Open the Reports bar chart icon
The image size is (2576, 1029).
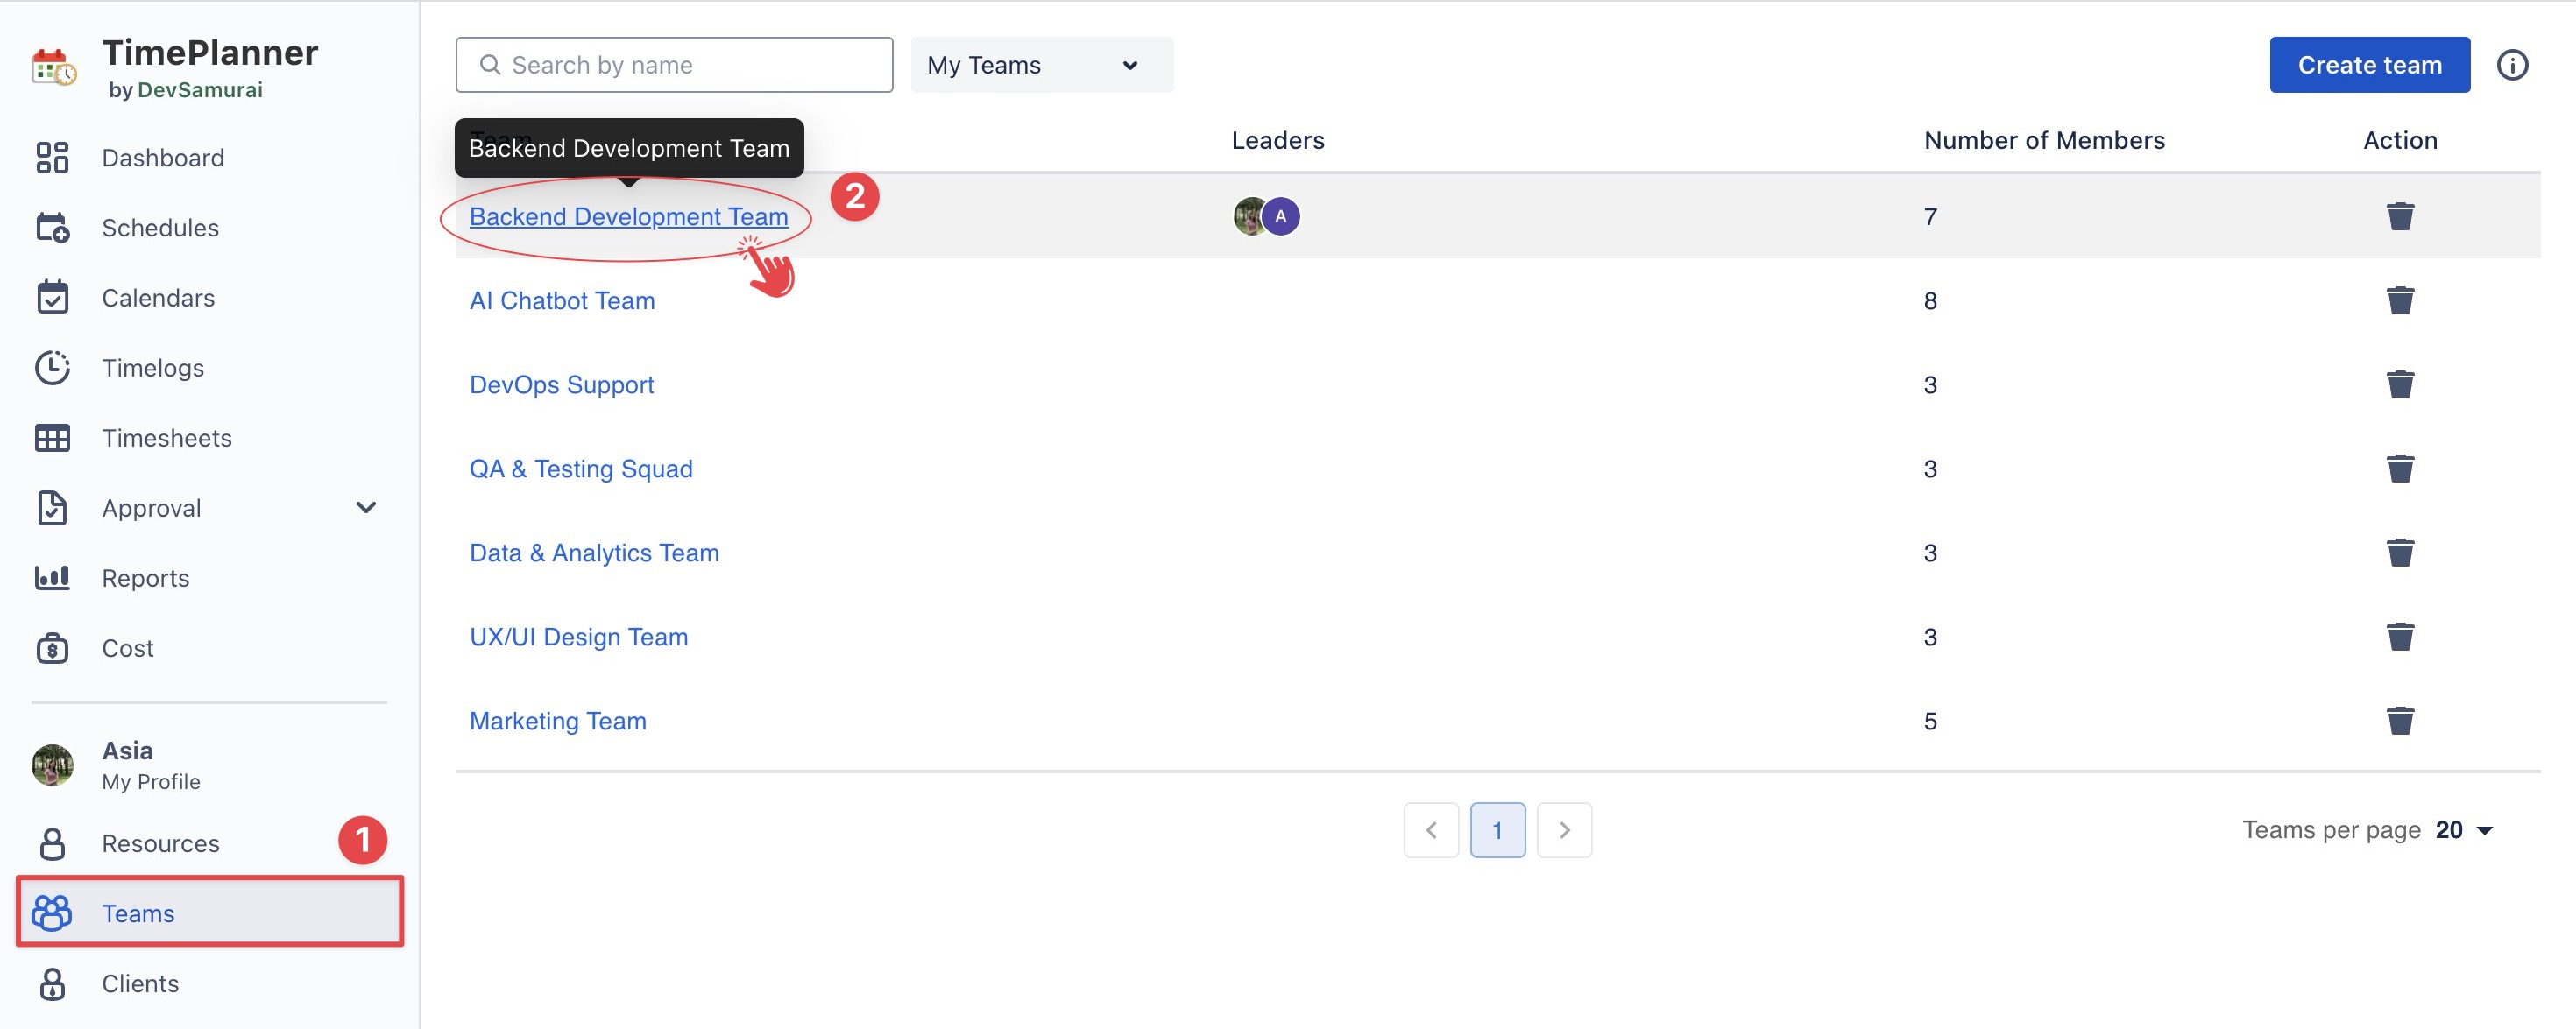tap(52, 577)
